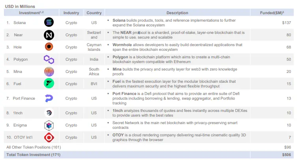This screenshot has width=300, height=160.
Task: Click the 1Inch unicorn logo
Action: tap(49, 113)
